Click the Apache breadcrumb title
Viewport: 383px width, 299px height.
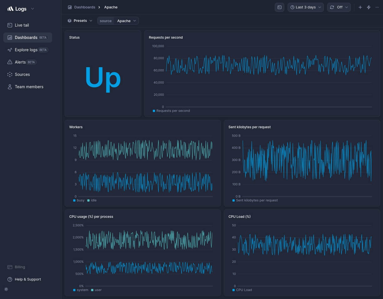click(111, 7)
